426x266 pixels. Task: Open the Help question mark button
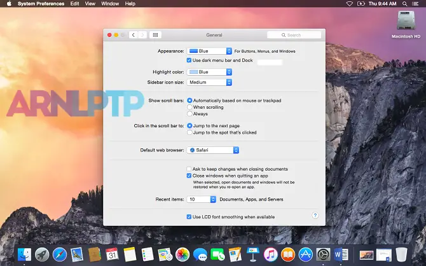(315, 216)
